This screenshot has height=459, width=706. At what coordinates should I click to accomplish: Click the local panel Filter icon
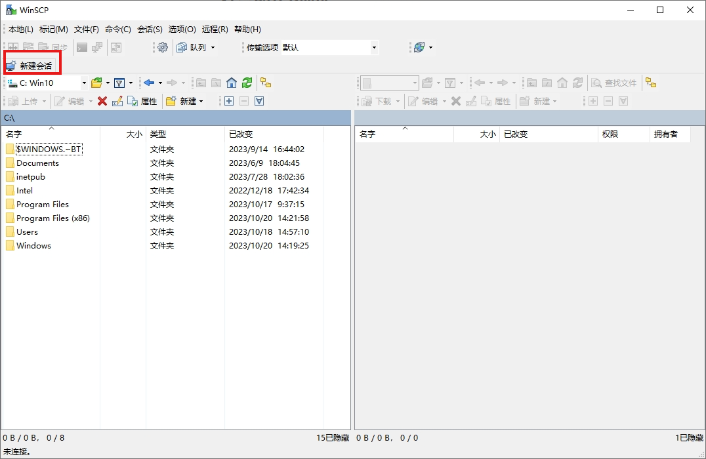(x=119, y=83)
